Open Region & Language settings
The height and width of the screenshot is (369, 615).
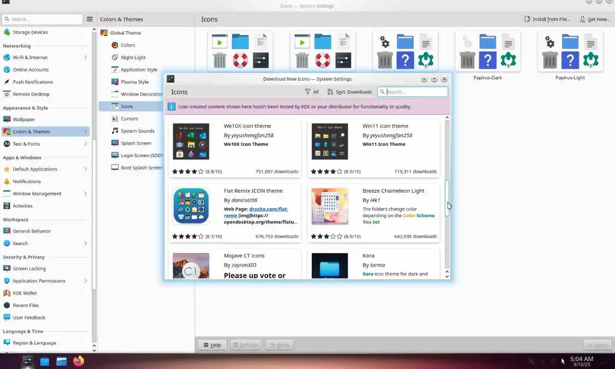click(46, 343)
